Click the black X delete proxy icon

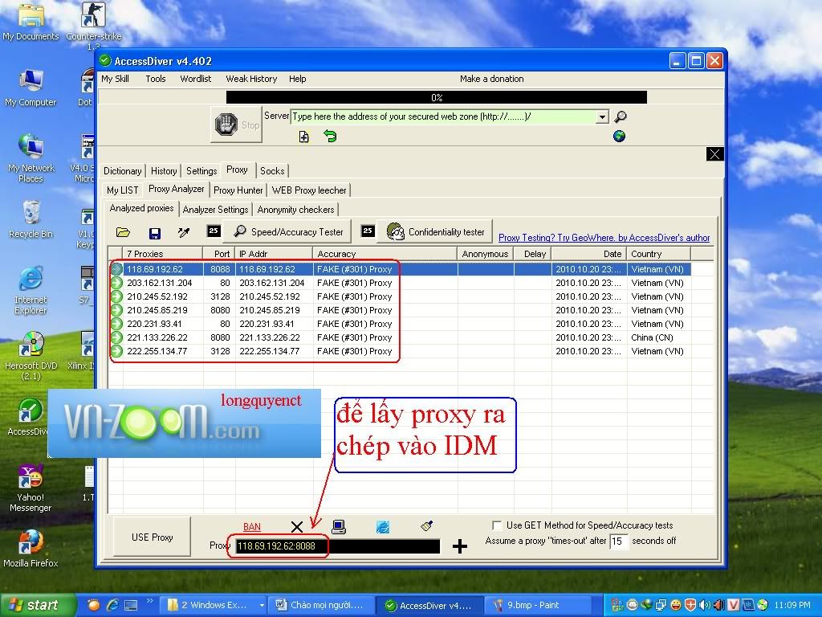(x=297, y=527)
